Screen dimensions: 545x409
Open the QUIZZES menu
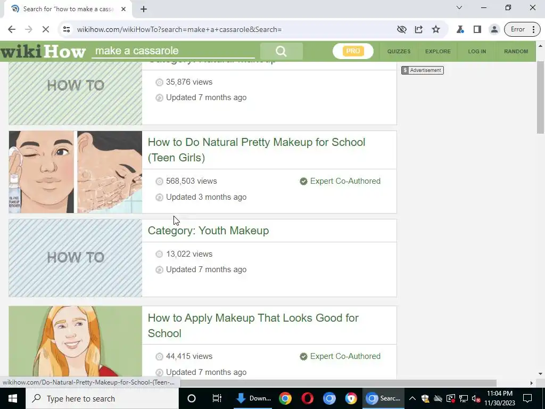pyautogui.click(x=399, y=52)
